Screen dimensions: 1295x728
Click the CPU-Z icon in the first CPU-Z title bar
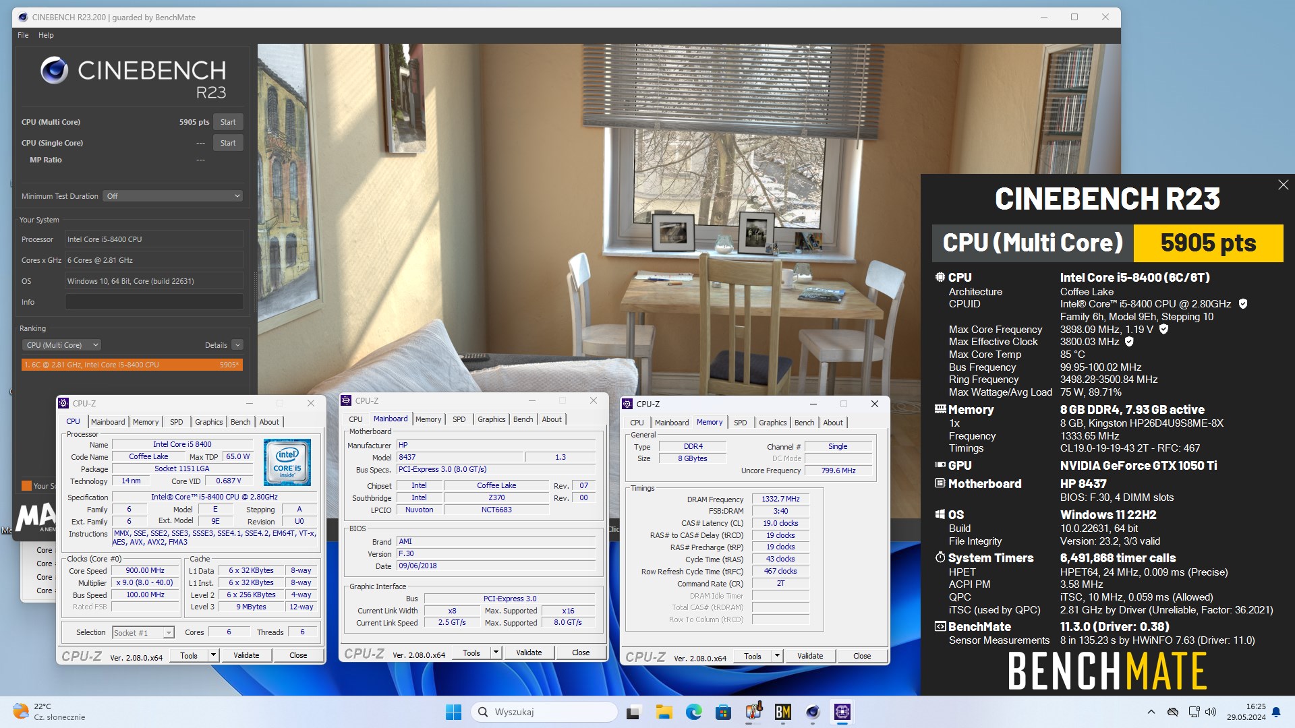(64, 403)
